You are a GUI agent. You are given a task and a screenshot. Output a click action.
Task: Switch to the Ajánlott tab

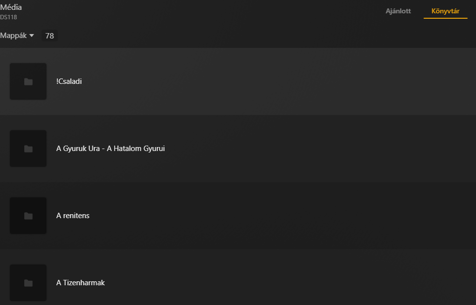[x=398, y=11]
